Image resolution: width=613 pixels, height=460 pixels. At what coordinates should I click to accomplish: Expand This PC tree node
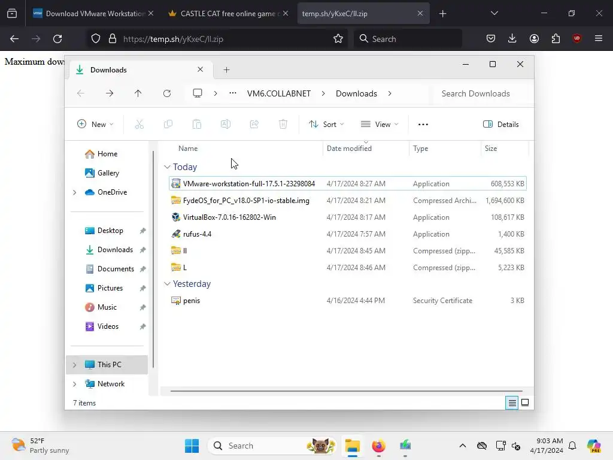74,365
